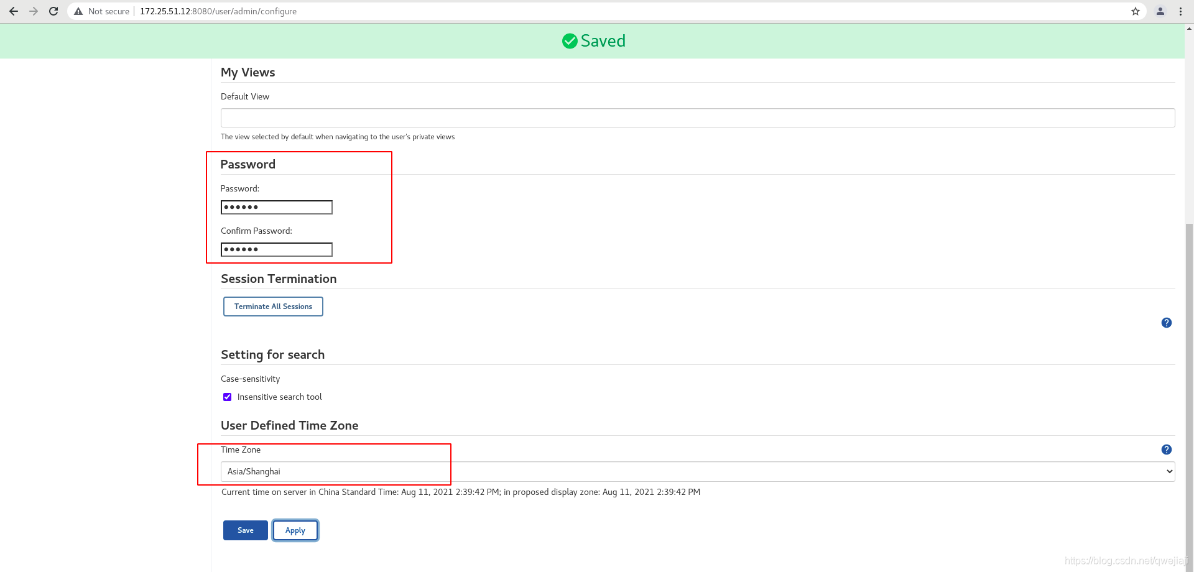Open help for Session Termination

pos(1167,323)
